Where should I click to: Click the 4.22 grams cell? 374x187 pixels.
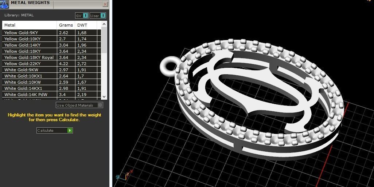pyautogui.click(x=66, y=64)
